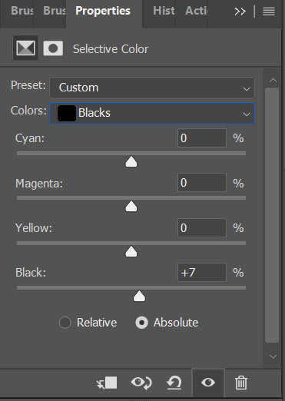Switch to the Hist tab

[164, 11]
